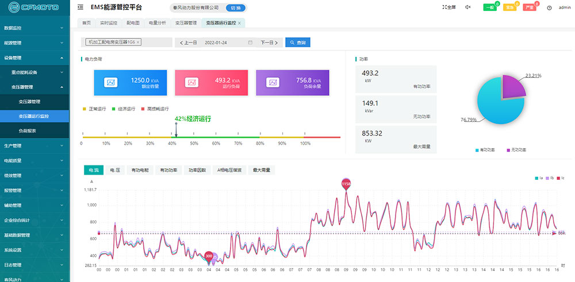Select the 变压器运行监控 sidebar item
The height and width of the screenshot is (282, 575).
pos(34,116)
